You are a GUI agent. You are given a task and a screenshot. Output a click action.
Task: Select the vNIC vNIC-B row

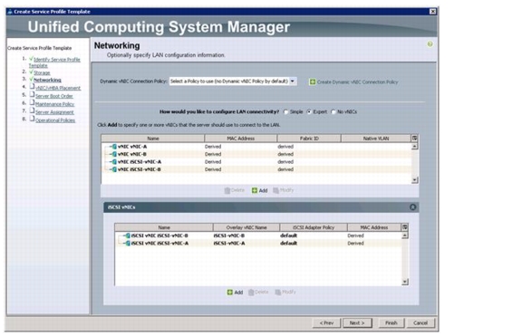click(256, 154)
